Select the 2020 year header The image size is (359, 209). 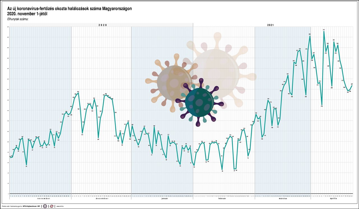click(103, 25)
